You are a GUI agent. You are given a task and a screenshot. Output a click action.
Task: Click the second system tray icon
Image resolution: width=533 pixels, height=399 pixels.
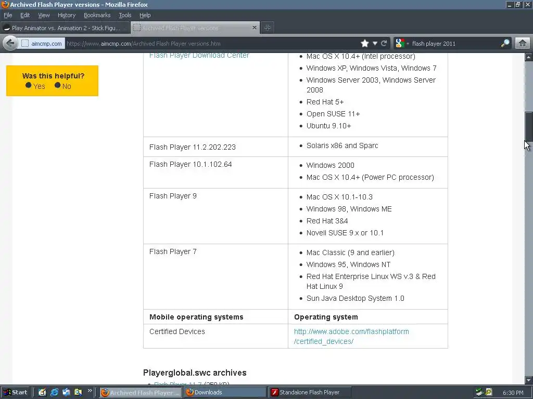pyautogui.click(x=489, y=392)
